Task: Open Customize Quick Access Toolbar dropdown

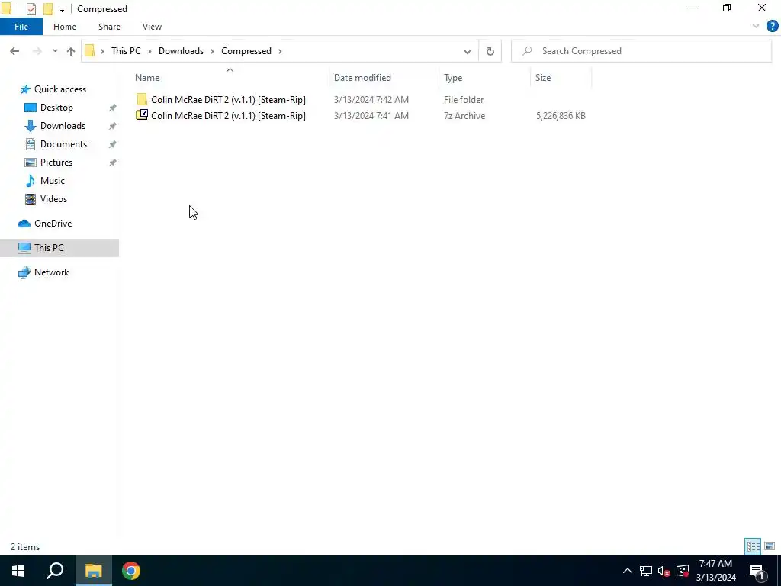Action: [62, 9]
